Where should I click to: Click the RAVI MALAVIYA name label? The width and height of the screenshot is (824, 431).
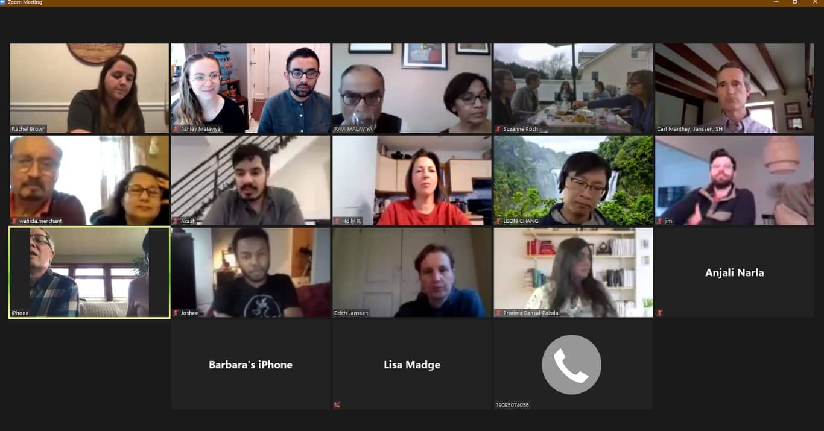tap(354, 129)
